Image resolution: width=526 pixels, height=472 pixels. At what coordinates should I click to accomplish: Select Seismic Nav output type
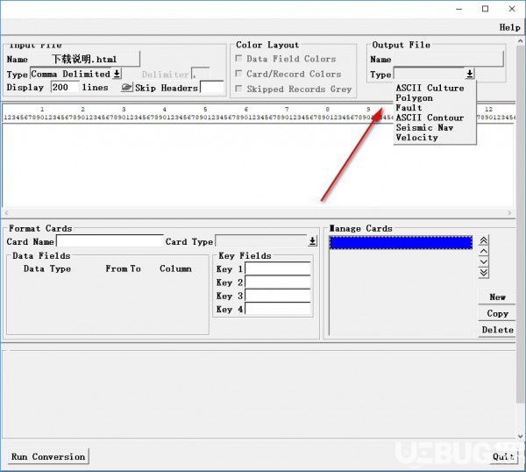pyautogui.click(x=424, y=127)
